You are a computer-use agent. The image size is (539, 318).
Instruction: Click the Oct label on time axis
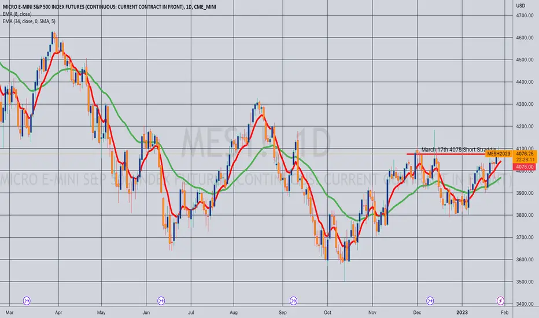(327, 312)
